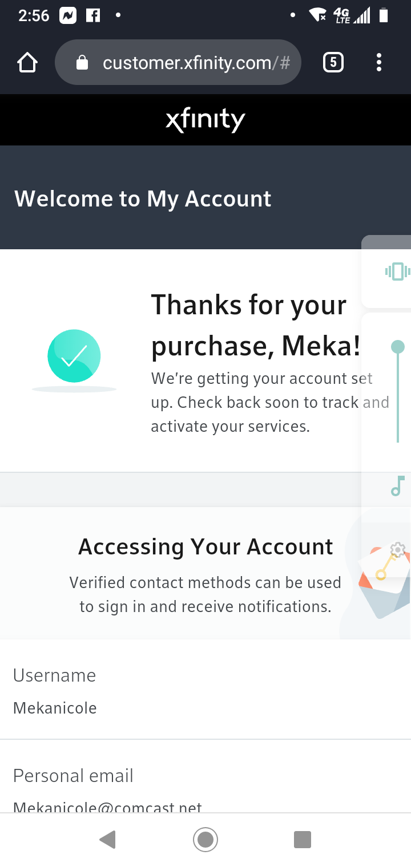Tap the Accessing Your Account heading

[x=205, y=546]
